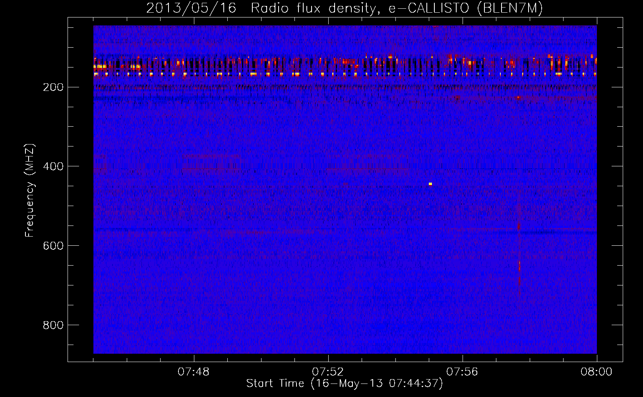Click the 07:48 time tick label
Viewport: 643px width, 397px height.
[194, 372]
